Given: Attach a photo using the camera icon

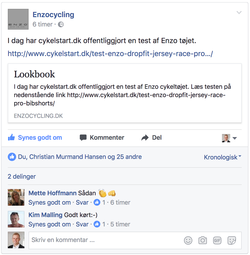Looking at the screenshot, I should tap(203, 240).
